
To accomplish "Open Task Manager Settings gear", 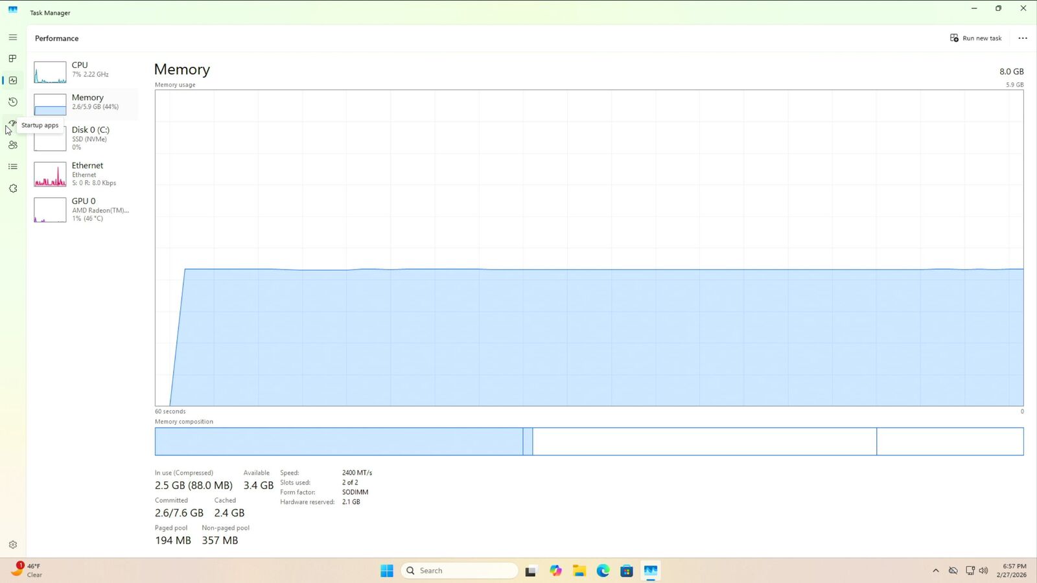I will tap(12, 545).
